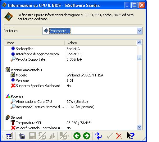Click the Sensori section icon

pos(8,117)
